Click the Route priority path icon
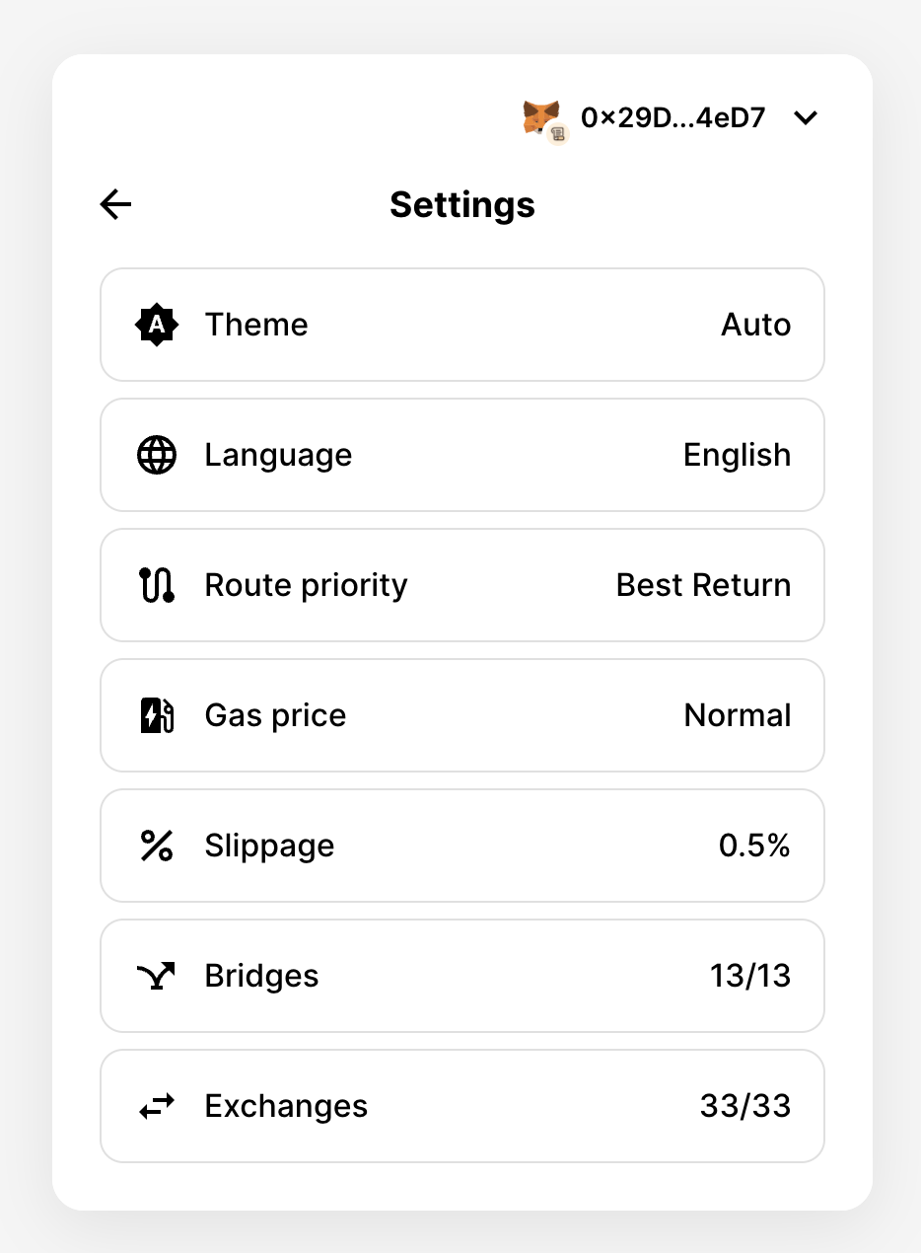Screen dimensions: 921x1253 pos(156,585)
